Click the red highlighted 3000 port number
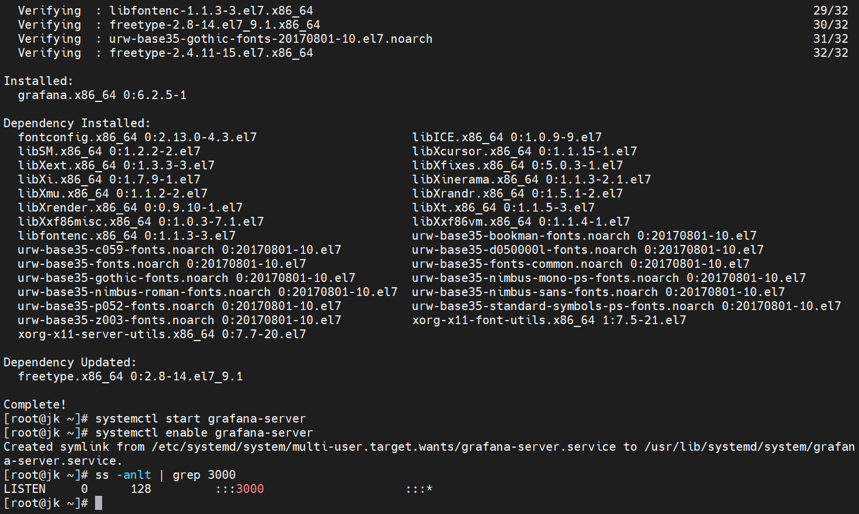The width and height of the screenshot is (859, 514). tap(249, 489)
